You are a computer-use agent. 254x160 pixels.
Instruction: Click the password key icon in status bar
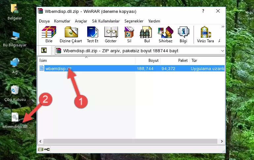click(47, 149)
